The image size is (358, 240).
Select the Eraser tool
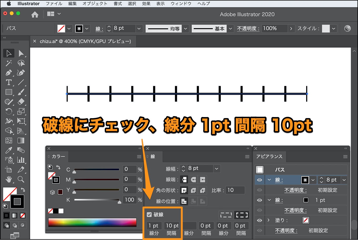(21, 102)
